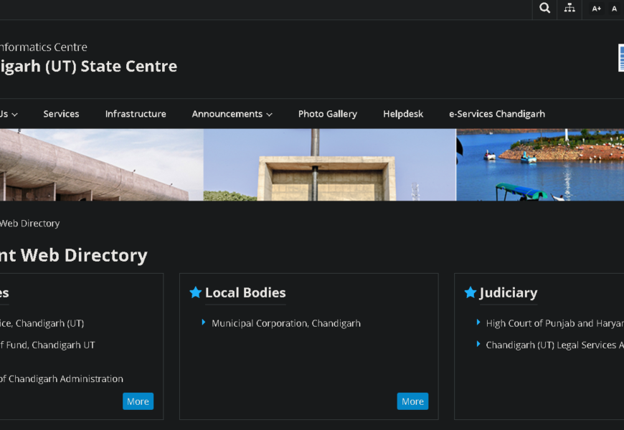Increase font size with A+ button
Image resolution: width=624 pixels, height=430 pixels.
point(596,9)
